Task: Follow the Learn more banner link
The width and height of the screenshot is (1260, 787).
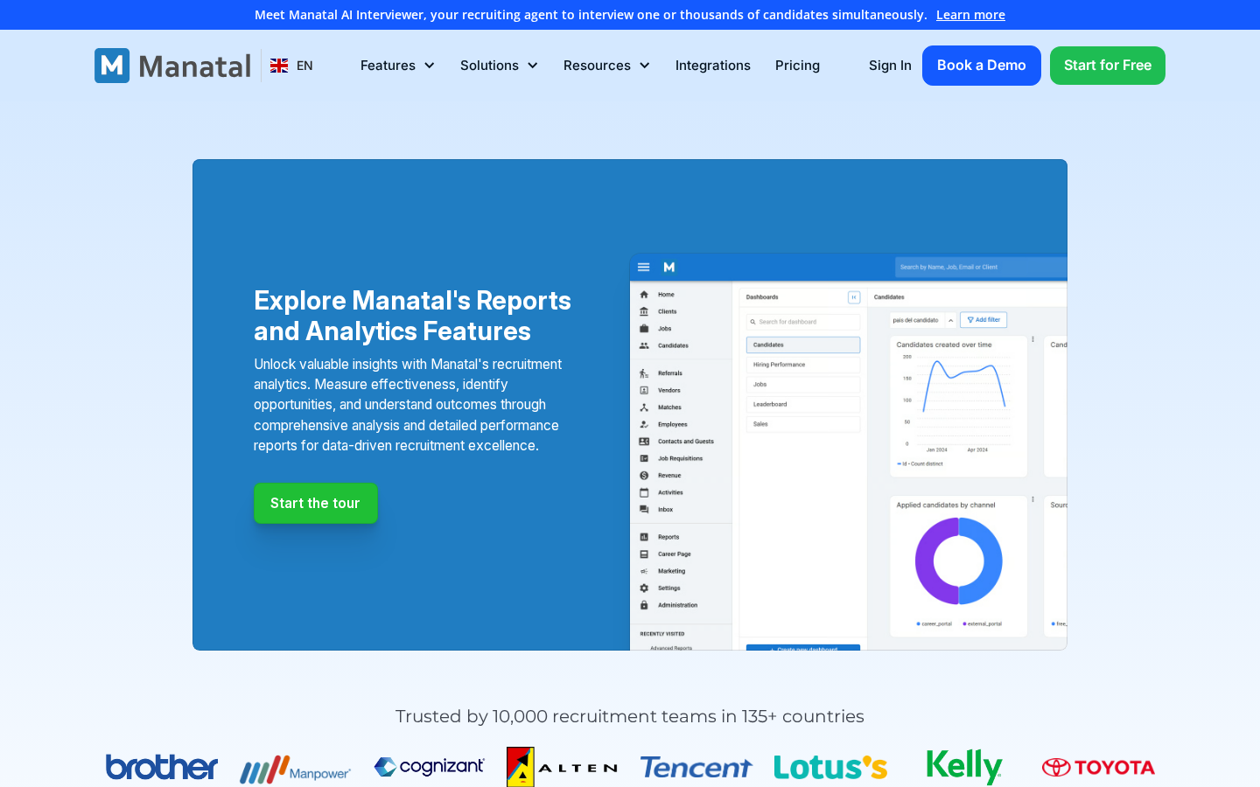Action: (x=970, y=15)
